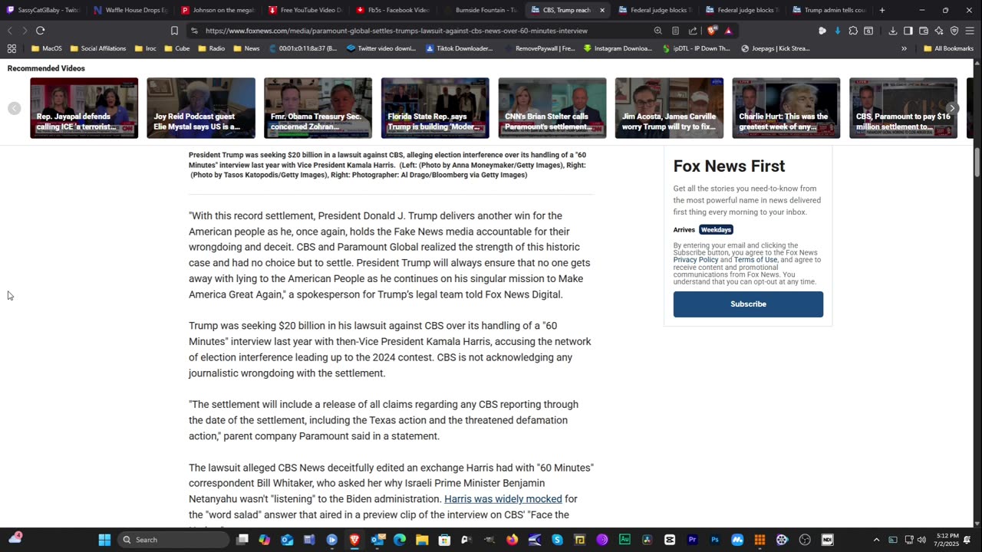Open Leo AI sparkle icon
This screenshot has height=552, width=982.
point(939,31)
